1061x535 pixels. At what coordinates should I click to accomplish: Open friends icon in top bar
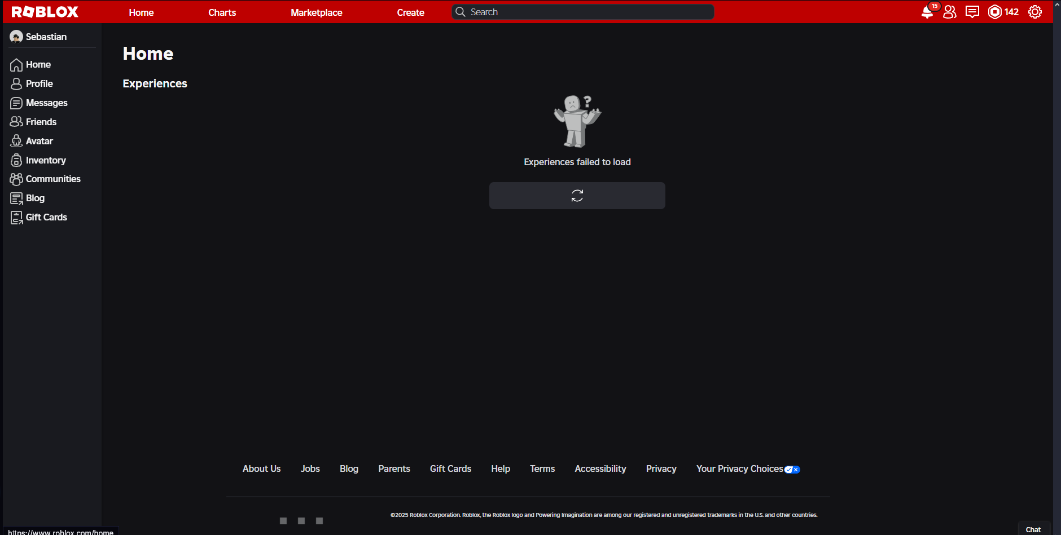tap(950, 12)
